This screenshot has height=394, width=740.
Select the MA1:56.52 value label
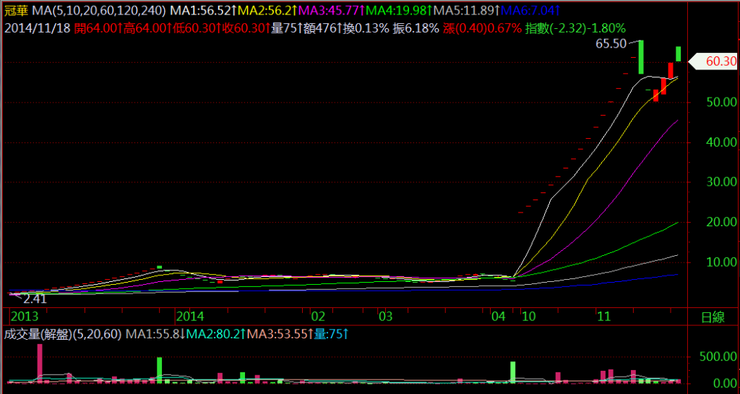point(203,9)
